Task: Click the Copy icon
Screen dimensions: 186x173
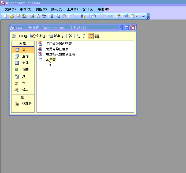Action: [x=58, y=16]
